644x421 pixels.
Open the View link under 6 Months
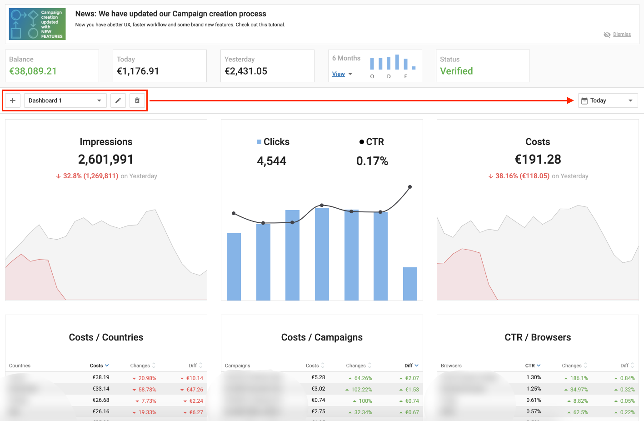(x=338, y=74)
